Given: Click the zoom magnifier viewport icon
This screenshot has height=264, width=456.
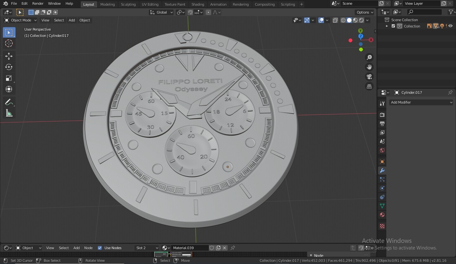Looking at the screenshot, I should (x=369, y=57).
